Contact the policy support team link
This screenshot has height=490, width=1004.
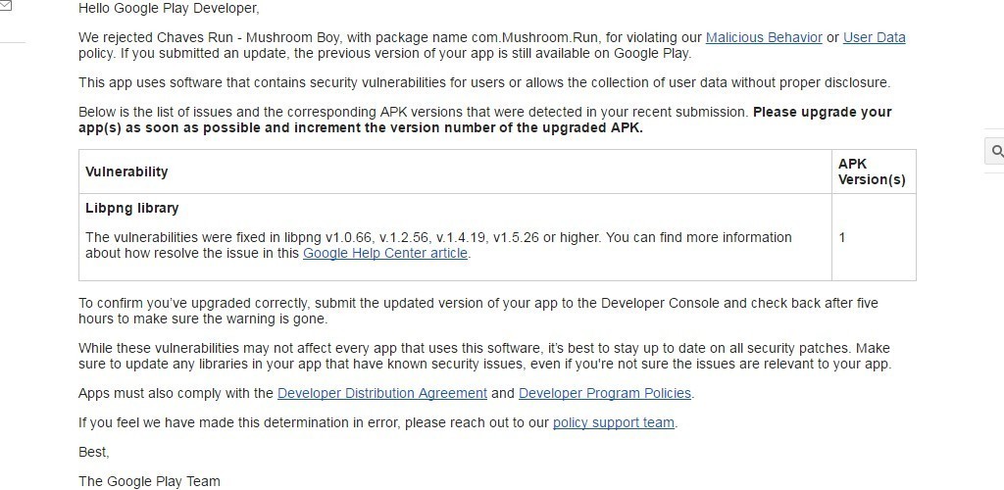[x=614, y=422]
